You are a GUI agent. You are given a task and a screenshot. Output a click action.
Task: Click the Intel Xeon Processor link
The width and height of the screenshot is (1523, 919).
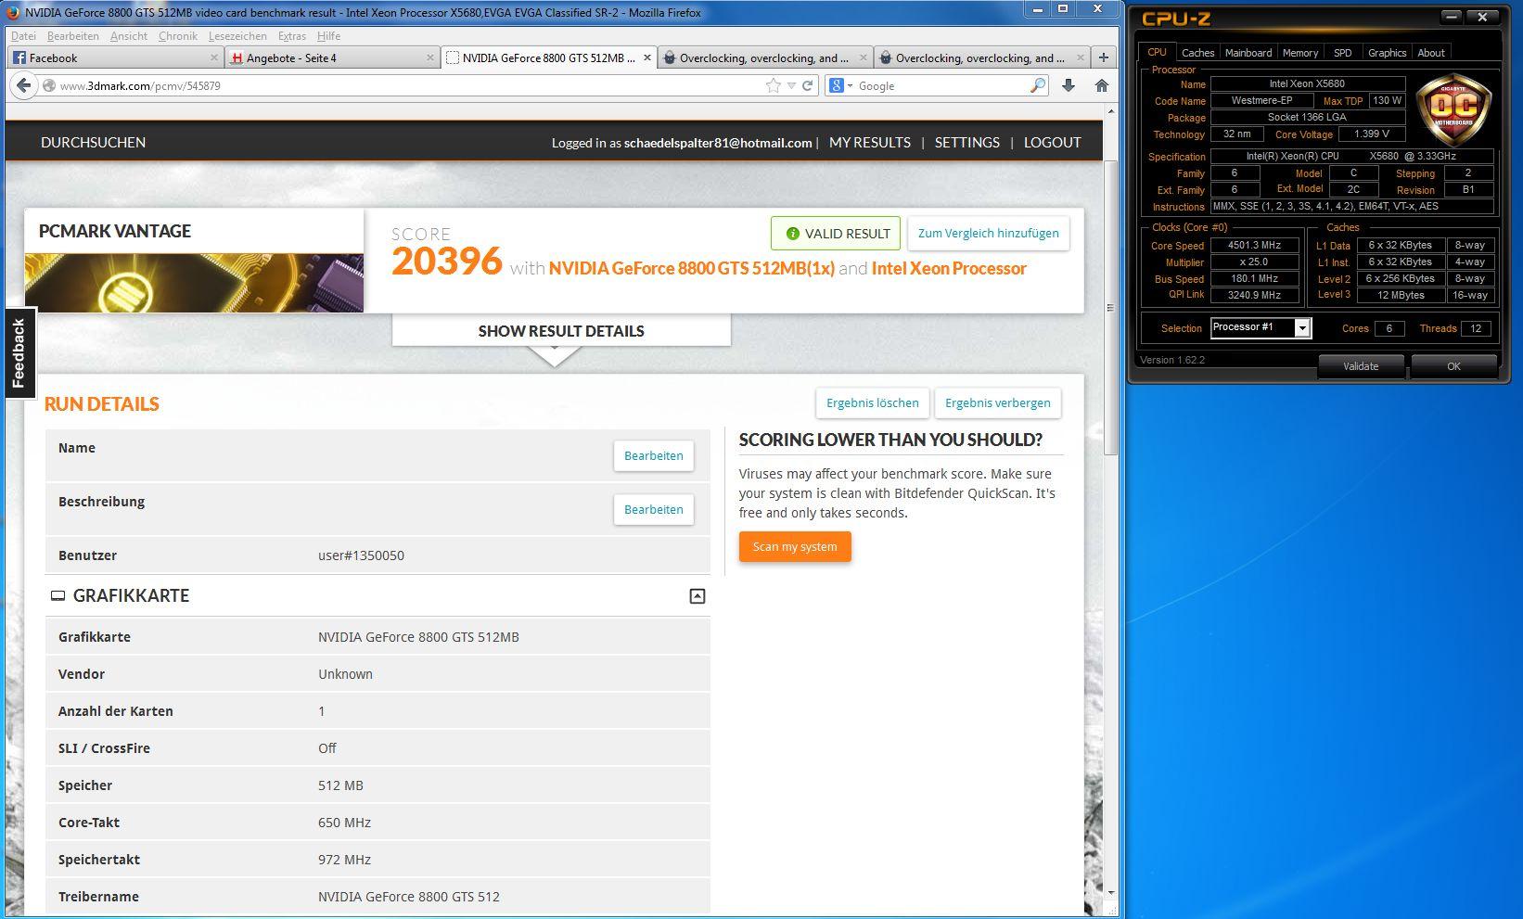[949, 268]
